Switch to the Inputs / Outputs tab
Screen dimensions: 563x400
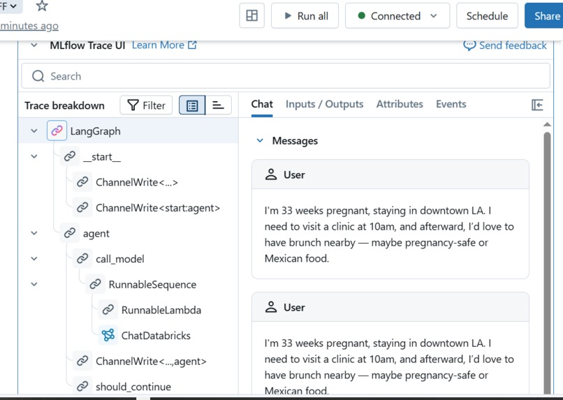324,104
